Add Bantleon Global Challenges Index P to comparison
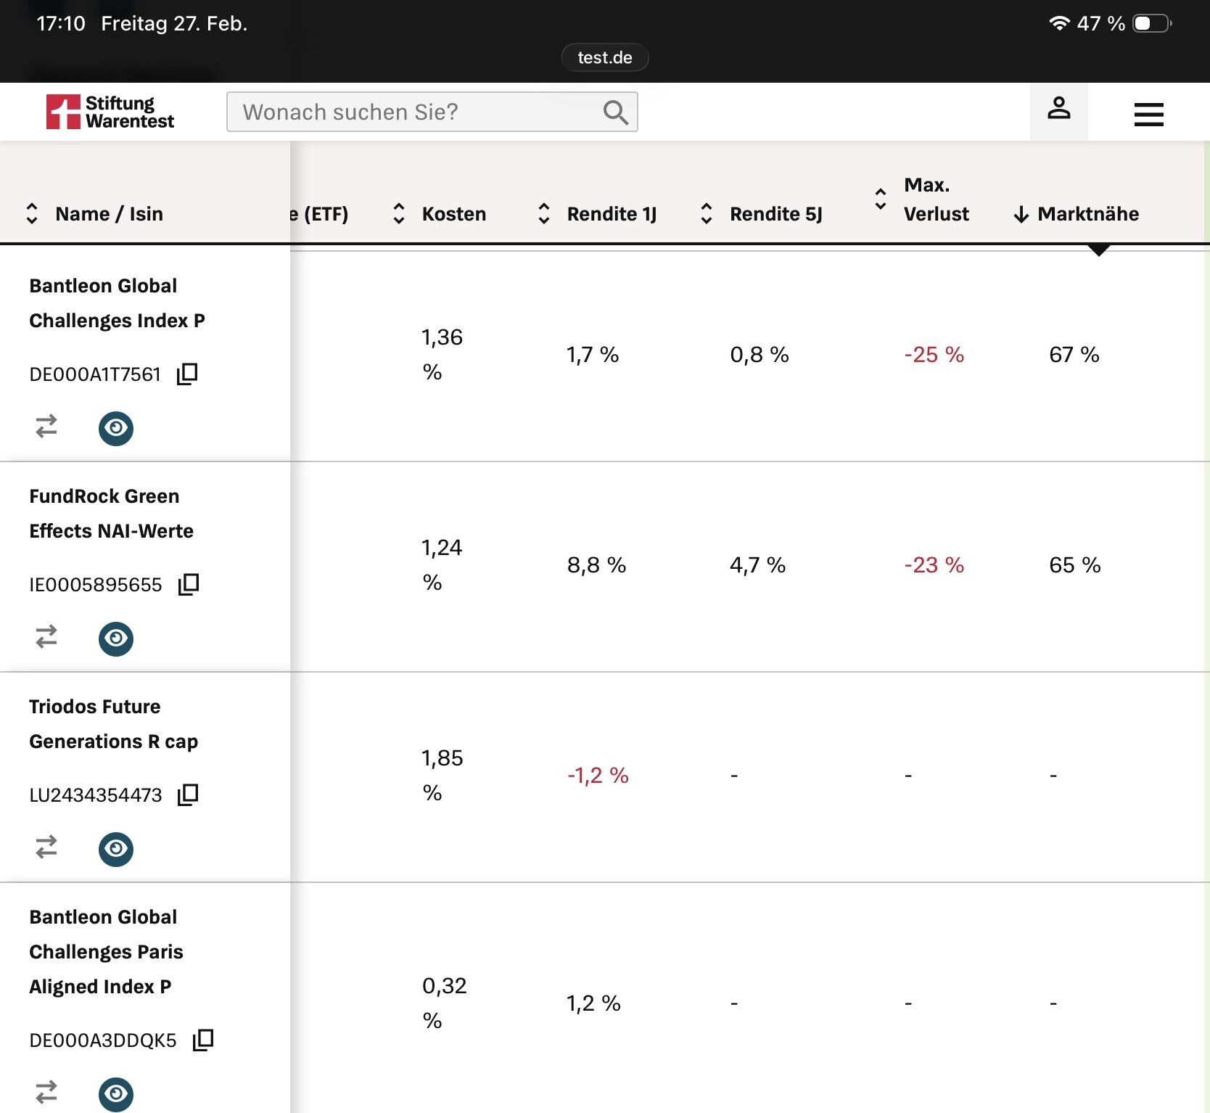Image resolution: width=1210 pixels, height=1113 pixels. point(46,427)
